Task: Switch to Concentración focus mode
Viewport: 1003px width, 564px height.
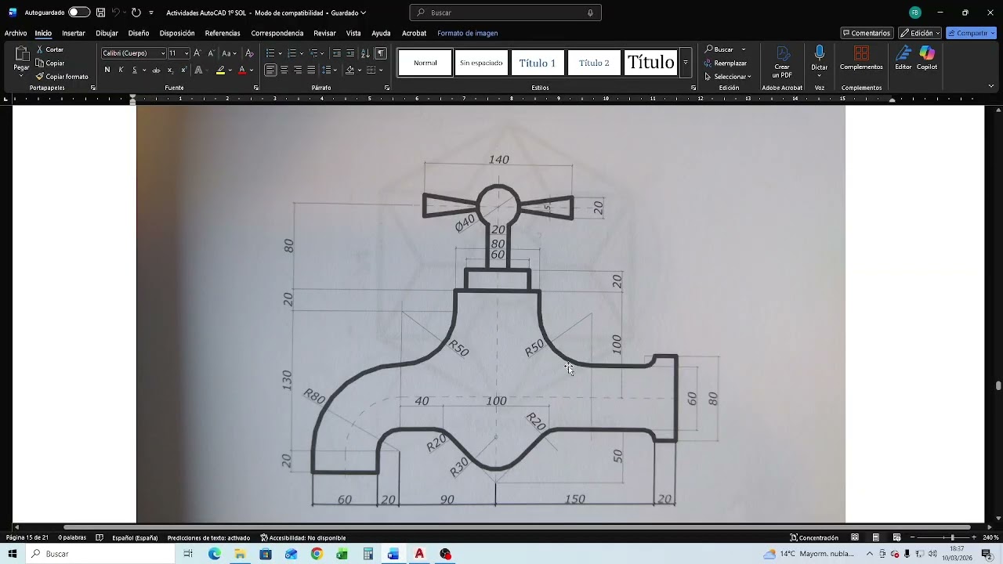Action: (814, 537)
